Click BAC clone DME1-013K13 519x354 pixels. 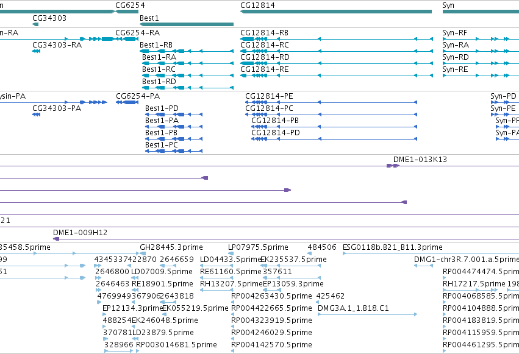[x=420, y=160]
